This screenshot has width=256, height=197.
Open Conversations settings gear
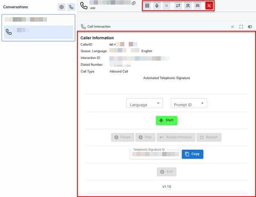(x=62, y=7)
